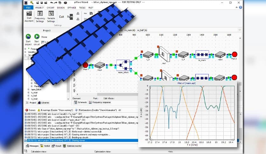This screenshot has width=266, height=154.
Task: Click the red Port 1 element
Action: (85, 65)
